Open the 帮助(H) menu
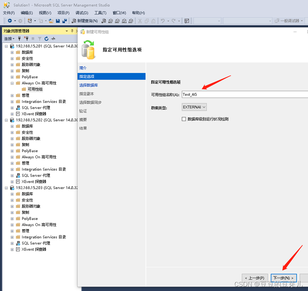This screenshot has width=308, height=291. 138,13
